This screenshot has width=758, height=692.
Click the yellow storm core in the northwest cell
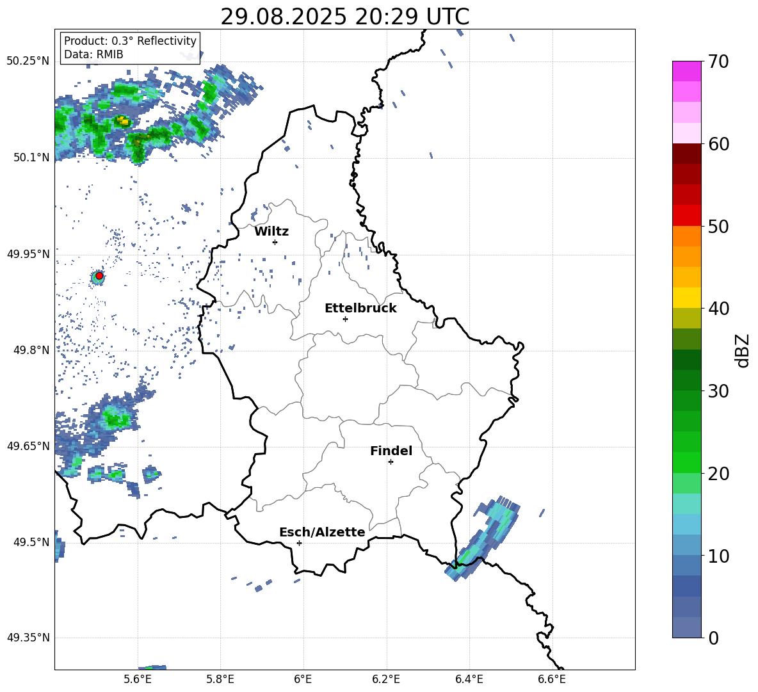click(x=123, y=121)
